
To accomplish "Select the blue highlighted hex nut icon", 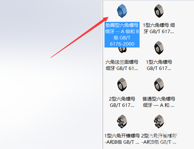I will 122,11.
